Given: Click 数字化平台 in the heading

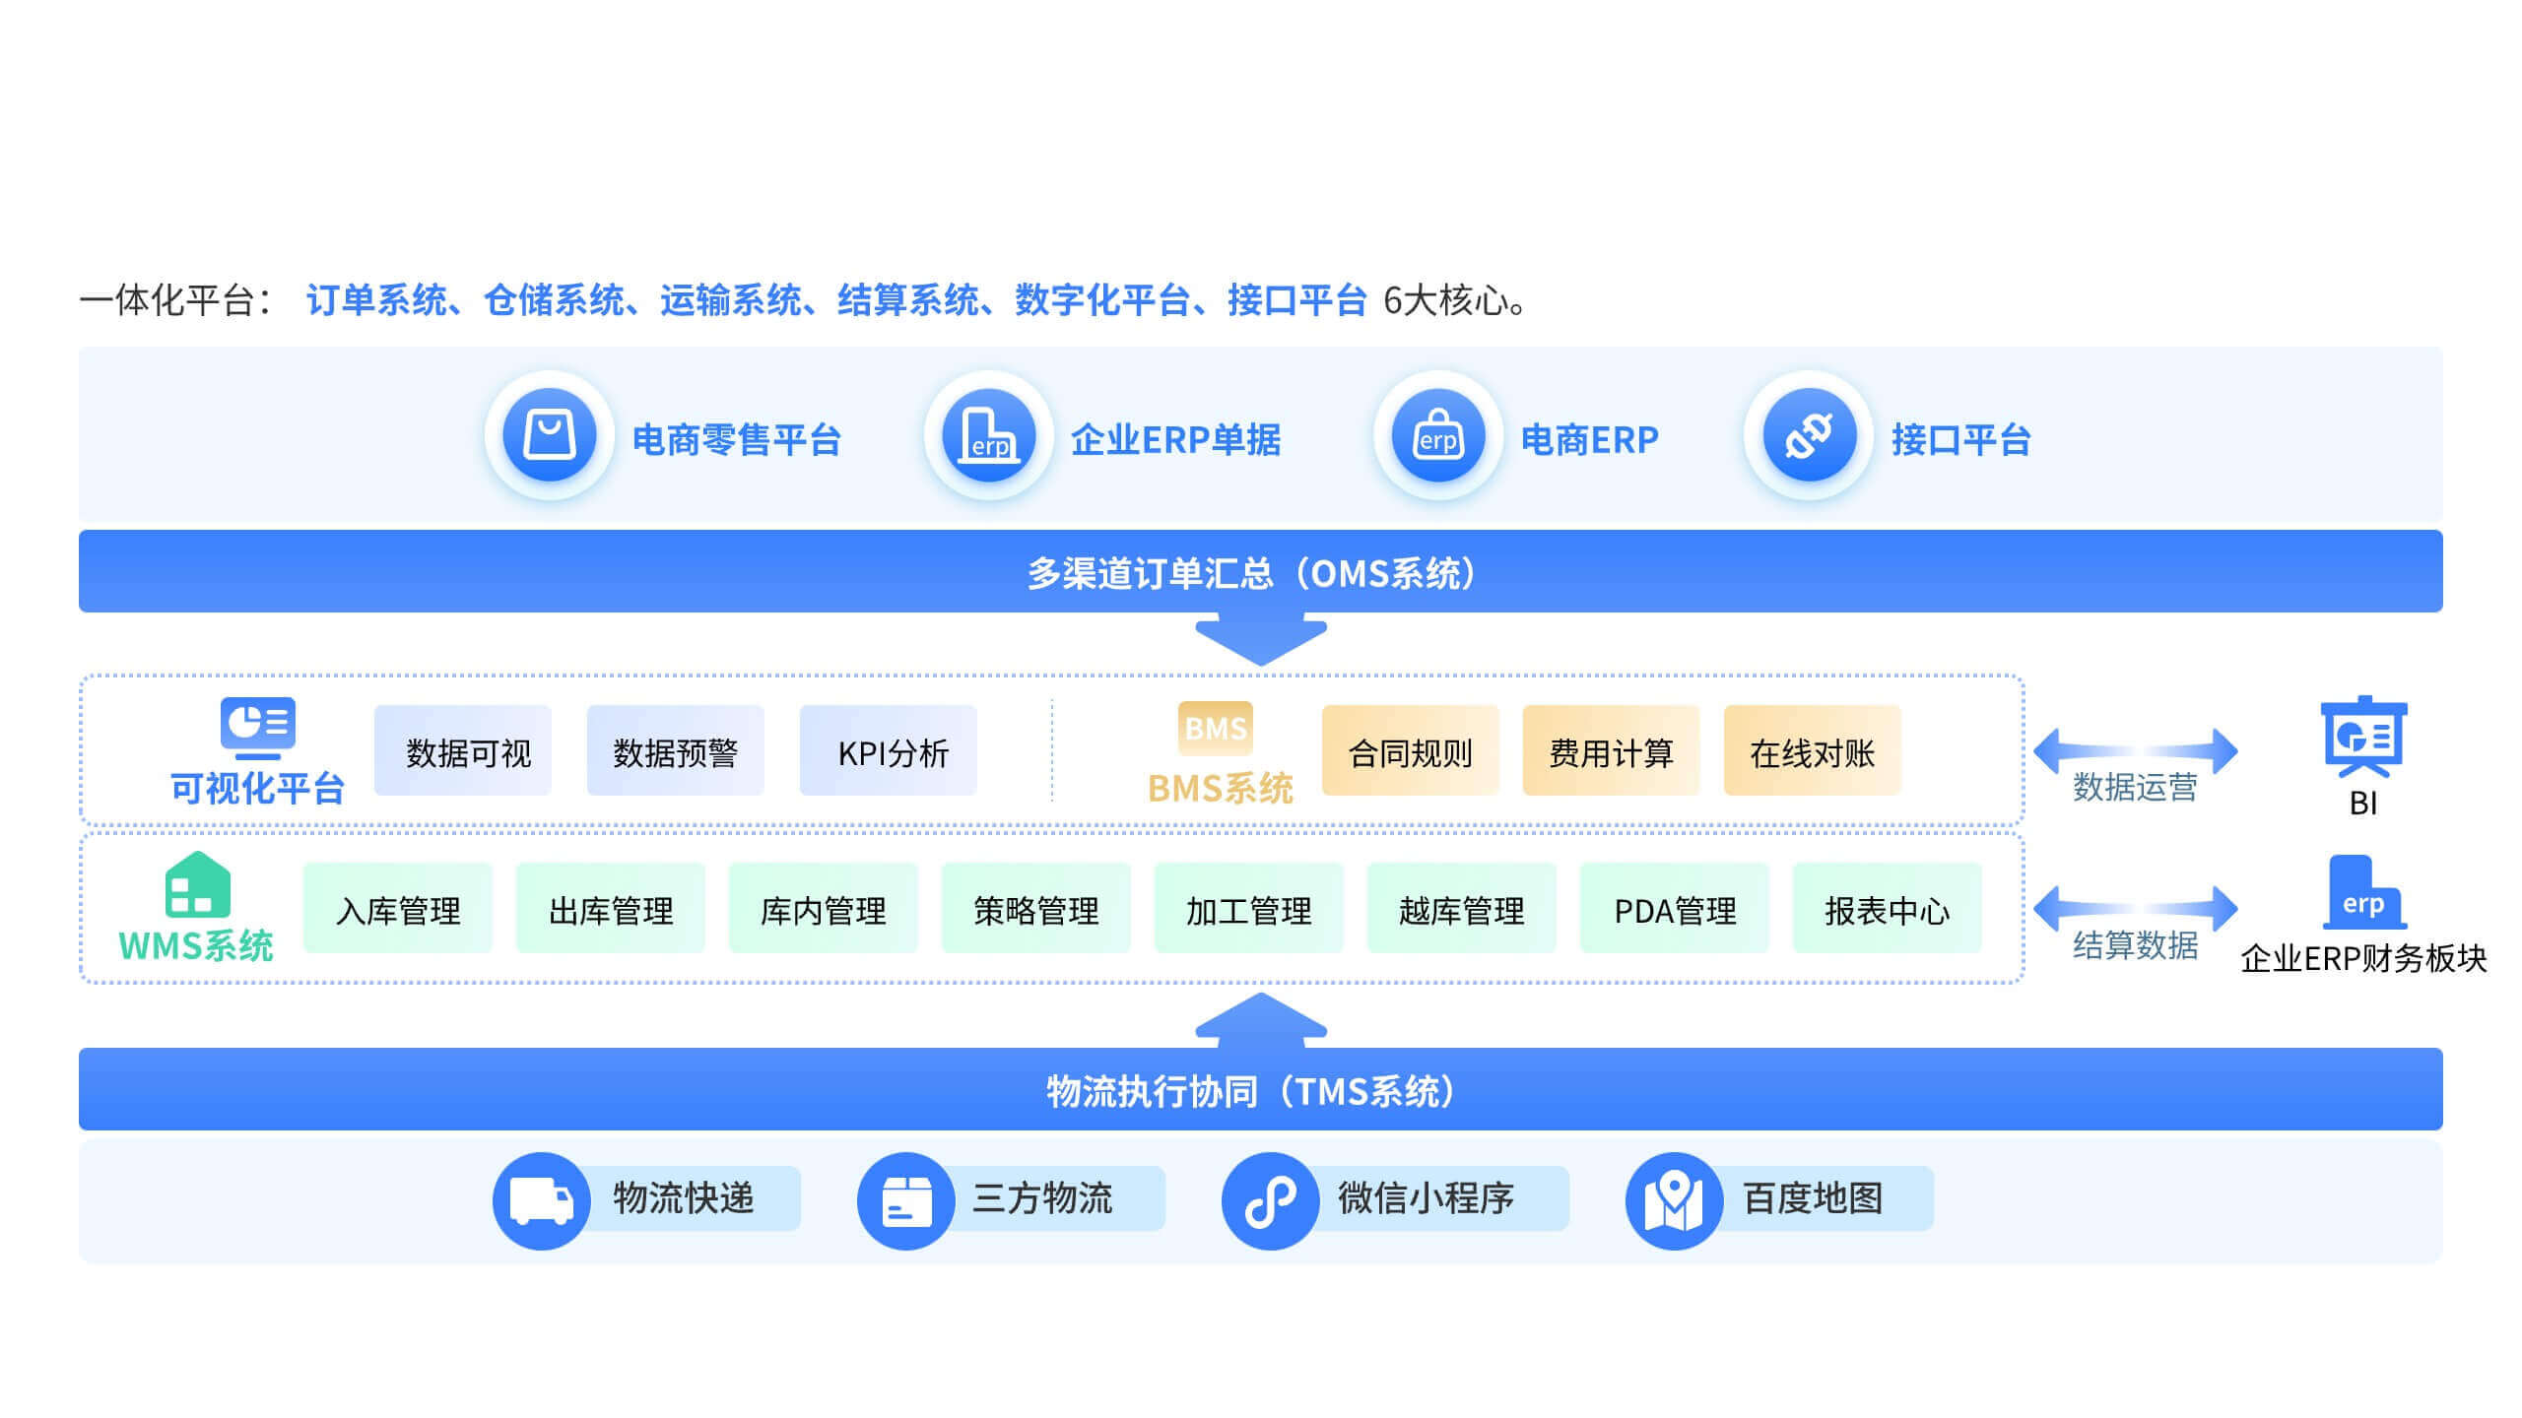Looking at the screenshot, I should [1103, 300].
